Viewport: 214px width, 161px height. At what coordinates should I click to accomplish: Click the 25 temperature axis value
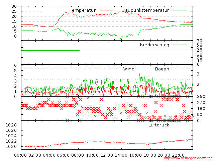pos(14,11)
